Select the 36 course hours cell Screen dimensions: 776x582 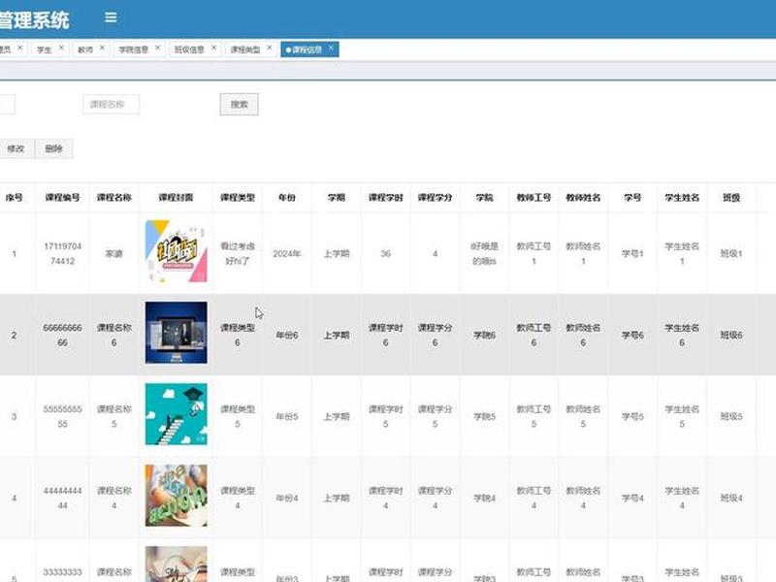385,253
